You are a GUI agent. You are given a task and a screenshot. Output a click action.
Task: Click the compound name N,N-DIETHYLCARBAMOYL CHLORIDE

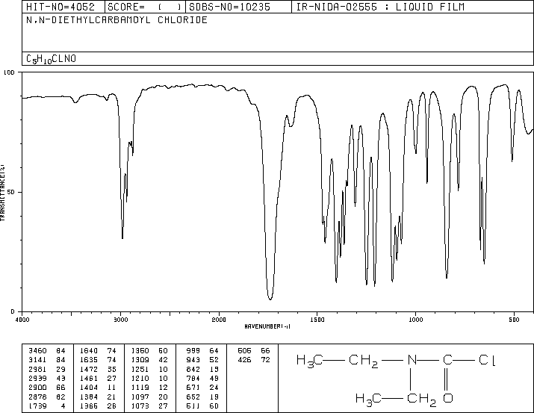click(x=117, y=20)
